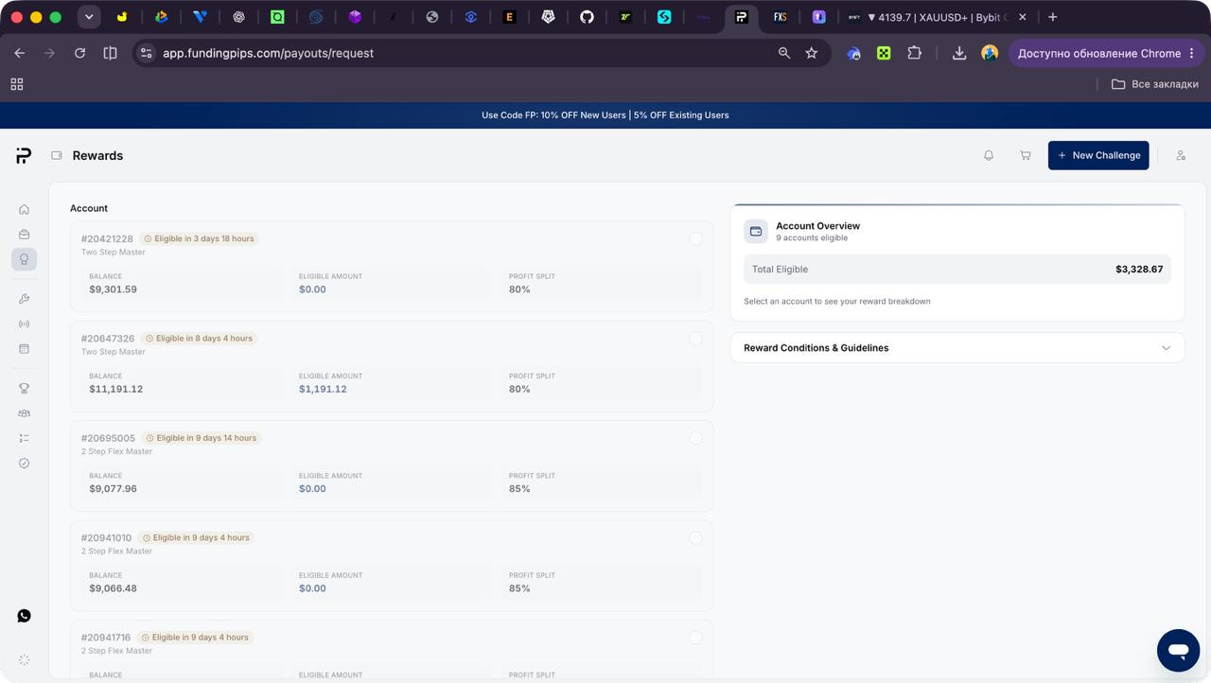Select account #20421228 radio button
Viewport: 1211px width, 683px height.
pos(695,238)
